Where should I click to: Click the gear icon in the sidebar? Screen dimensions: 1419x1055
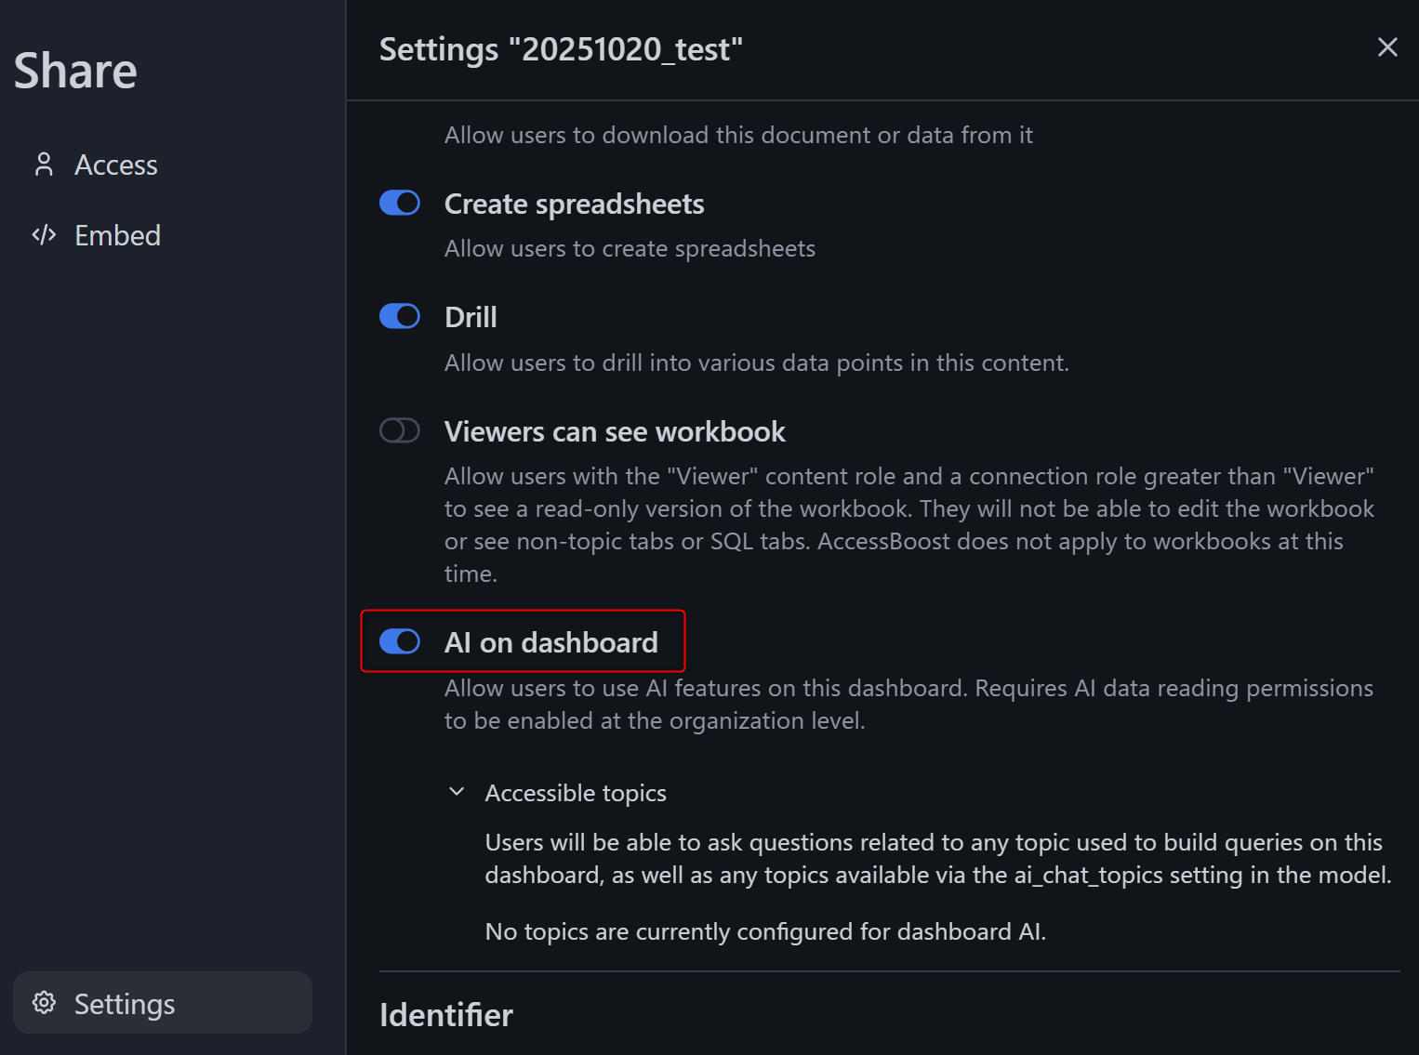click(44, 1003)
